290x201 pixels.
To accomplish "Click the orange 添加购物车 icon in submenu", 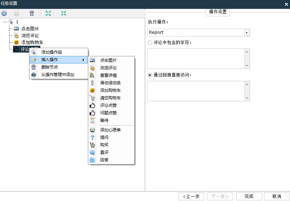I will tap(92, 90).
